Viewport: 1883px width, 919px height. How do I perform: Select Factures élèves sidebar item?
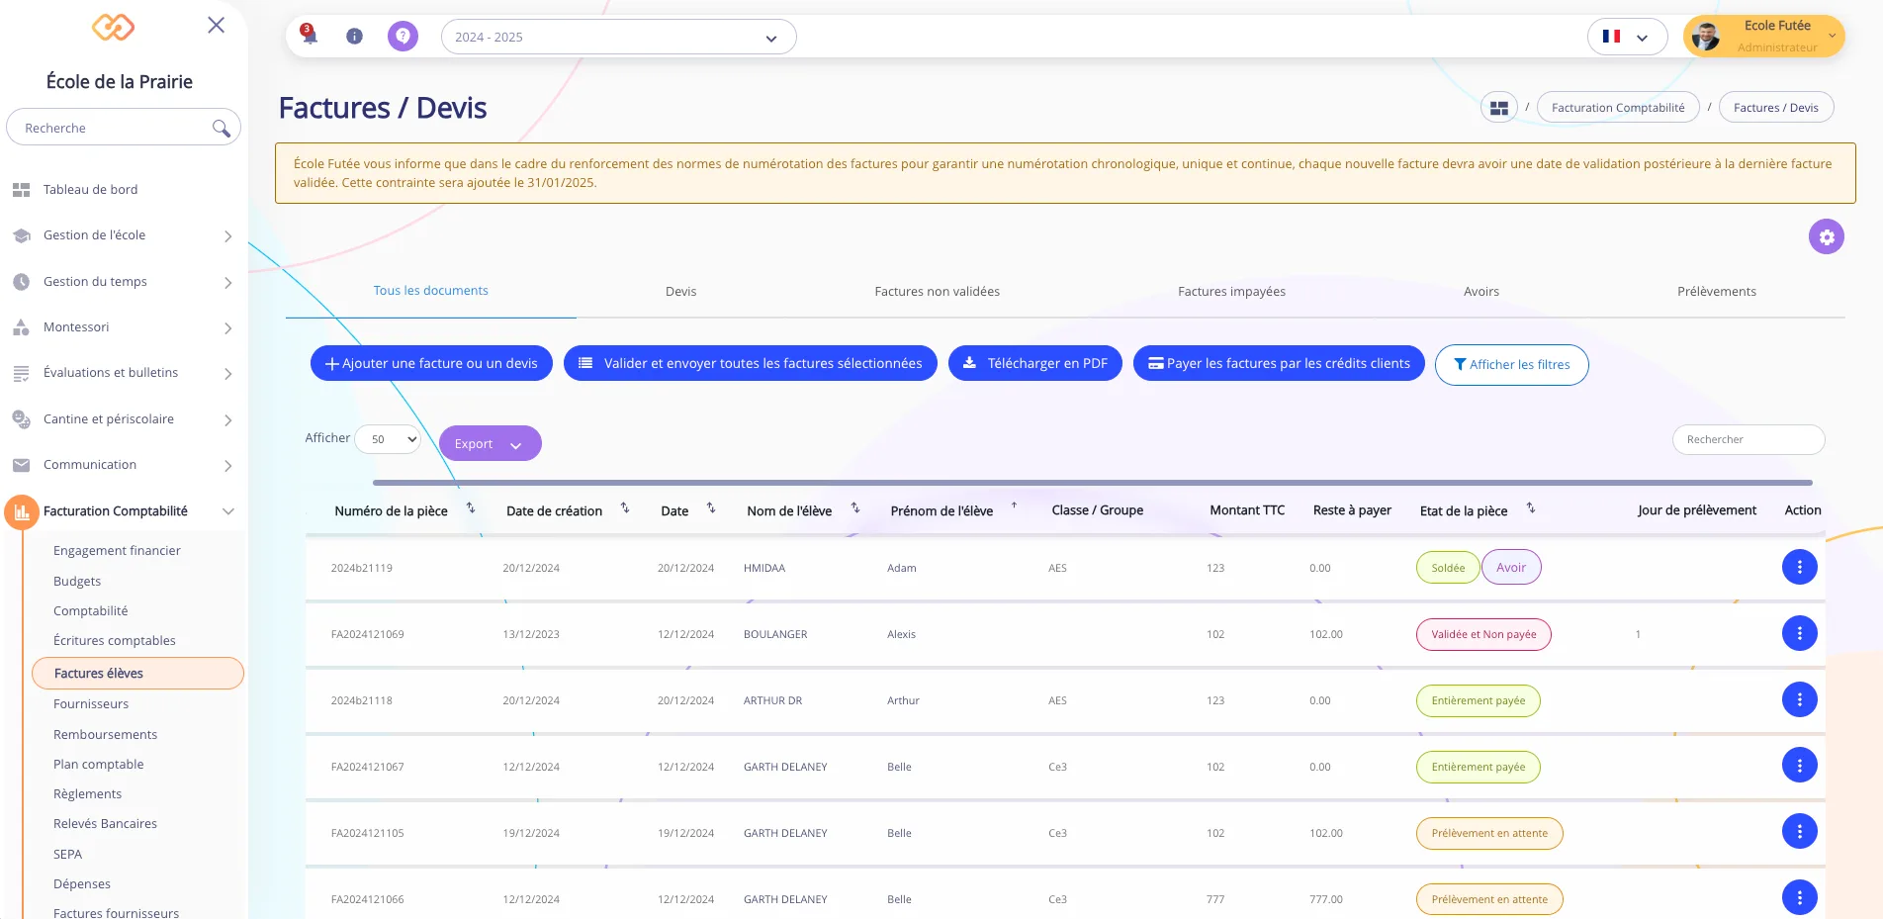click(x=137, y=673)
